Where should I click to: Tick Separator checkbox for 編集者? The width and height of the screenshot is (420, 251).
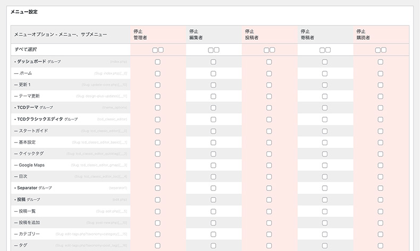pos(213,188)
